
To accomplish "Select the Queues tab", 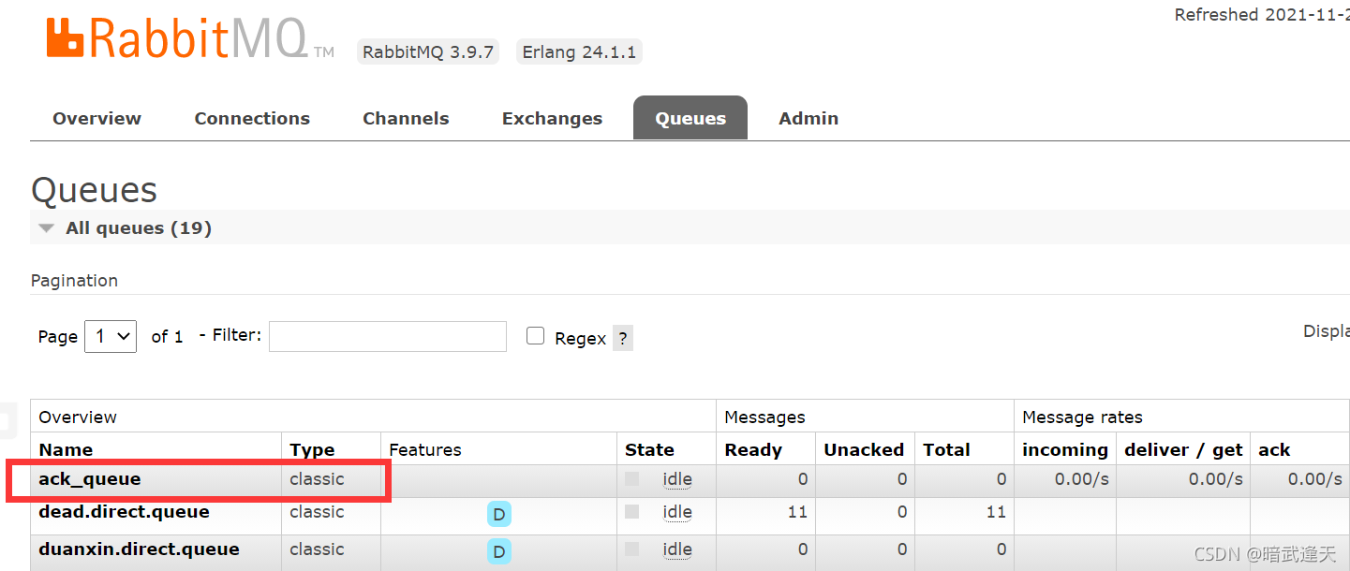I will click(x=690, y=119).
